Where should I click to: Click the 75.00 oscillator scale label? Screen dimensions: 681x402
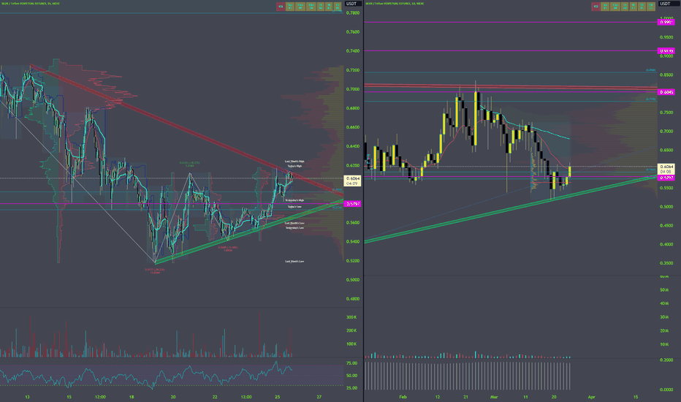351,363
